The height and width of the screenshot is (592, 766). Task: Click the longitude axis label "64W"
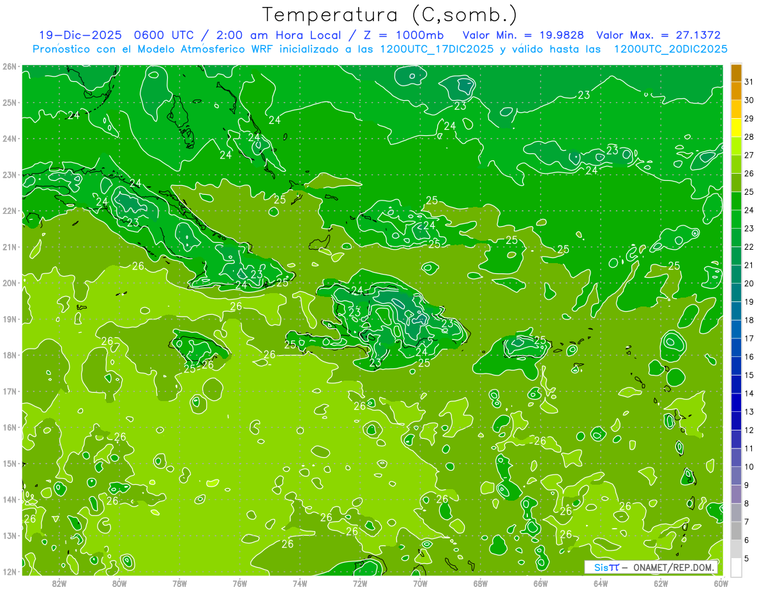[x=601, y=583]
